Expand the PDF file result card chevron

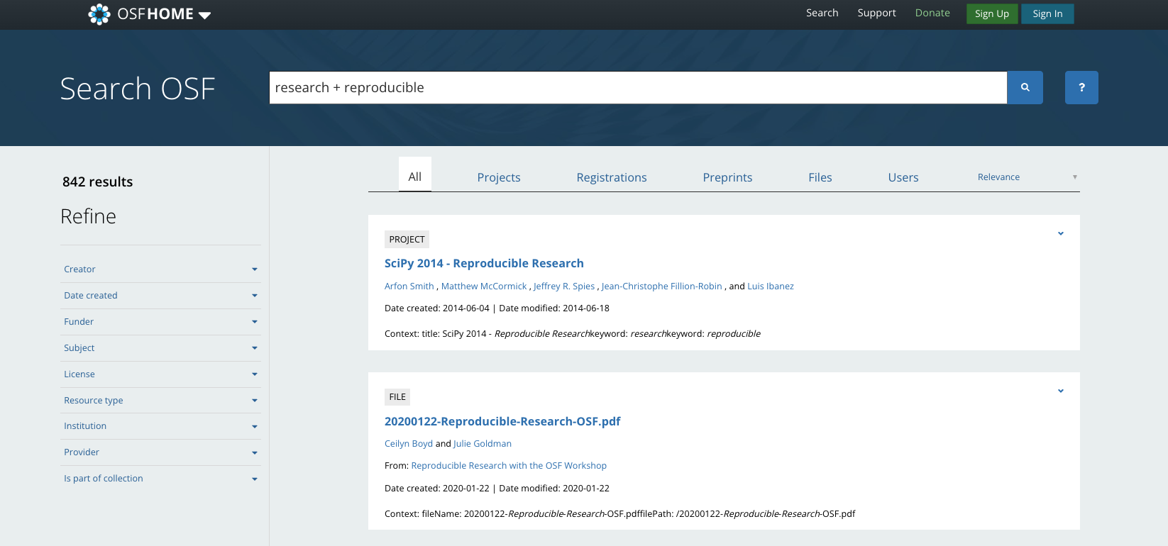[1061, 391]
